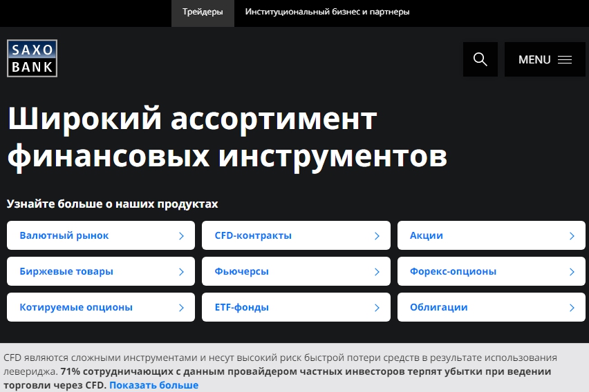The image size is (589, 392).
Task: Open the Фьючерсы product link
Action: pos(296,271)
